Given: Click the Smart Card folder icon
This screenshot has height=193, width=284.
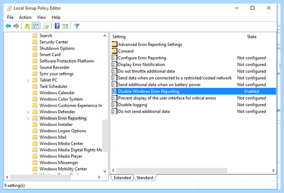Looking at the screenshot, I should (35, 55).
